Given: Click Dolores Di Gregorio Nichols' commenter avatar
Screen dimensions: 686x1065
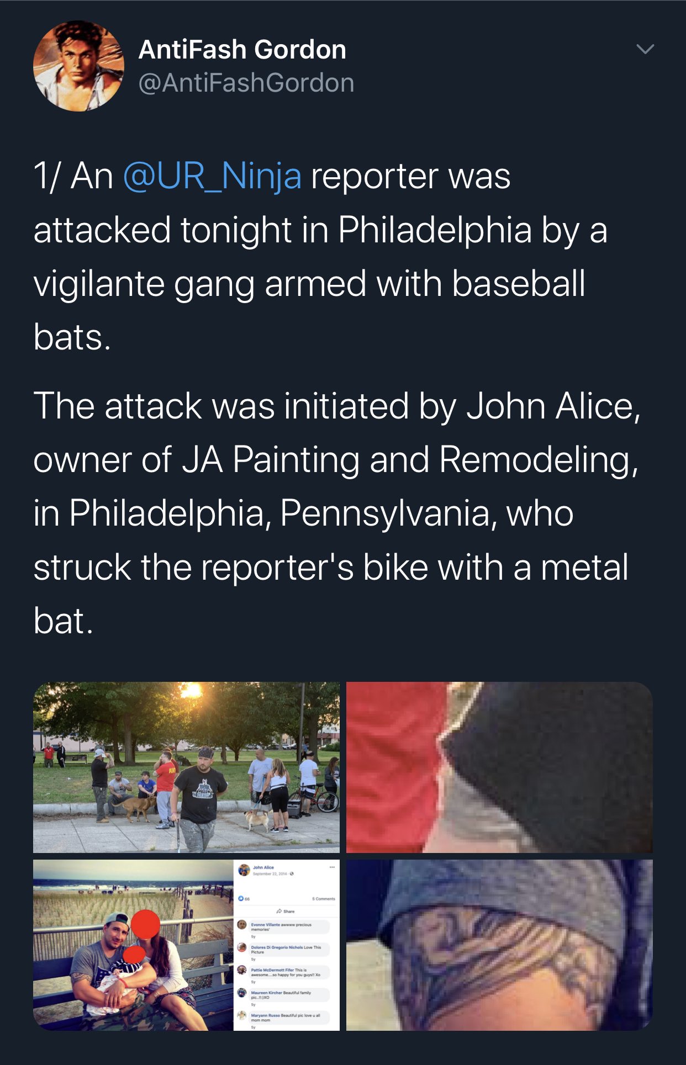Looking at the screenshot, I should 242,947.
